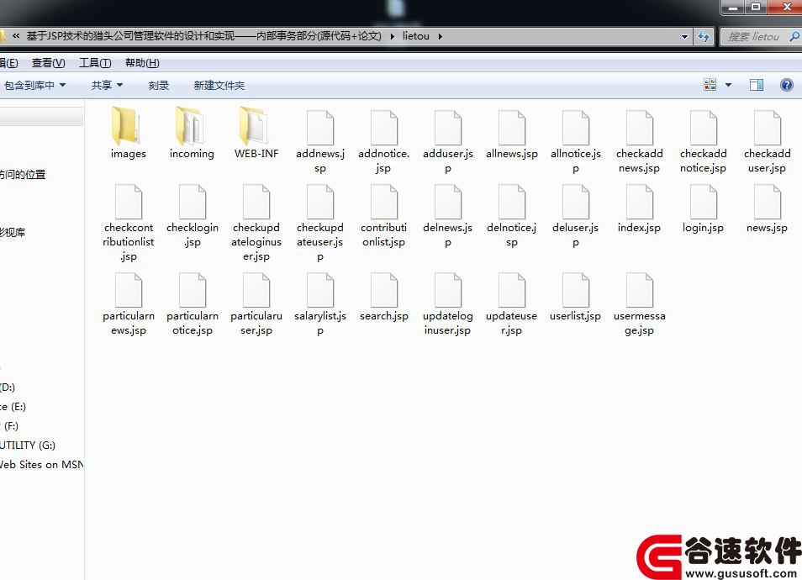This screenshot has width=802, height=580.
Task: Select the delnews.jsp file icon
Action: click(x=448, y=202)
